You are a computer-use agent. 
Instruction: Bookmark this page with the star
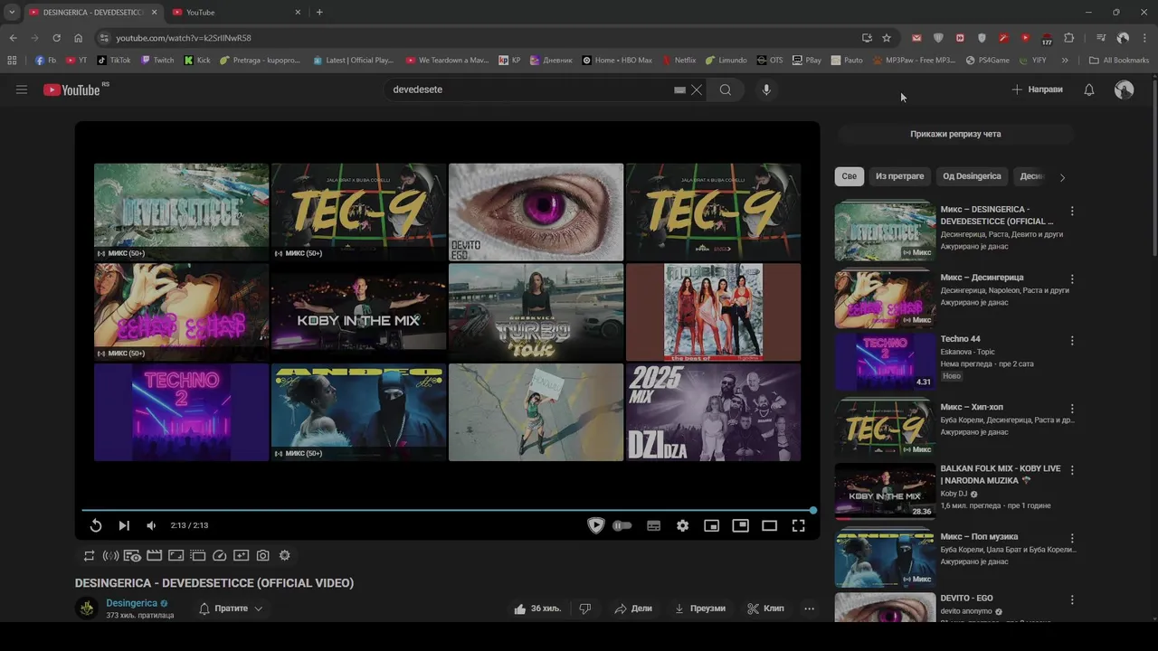point(887,38)
